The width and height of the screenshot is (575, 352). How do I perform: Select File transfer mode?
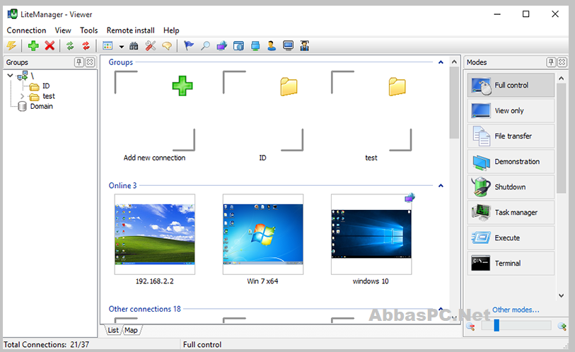[511, 136]
